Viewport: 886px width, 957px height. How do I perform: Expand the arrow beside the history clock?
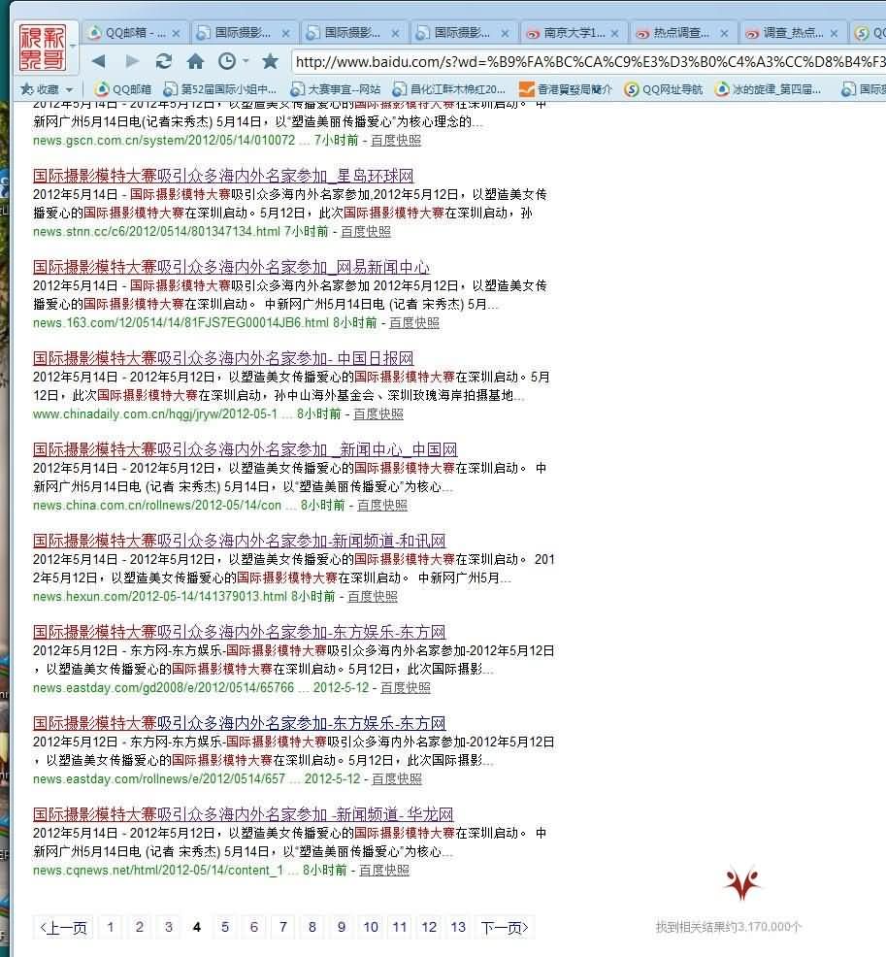[246, 61]
